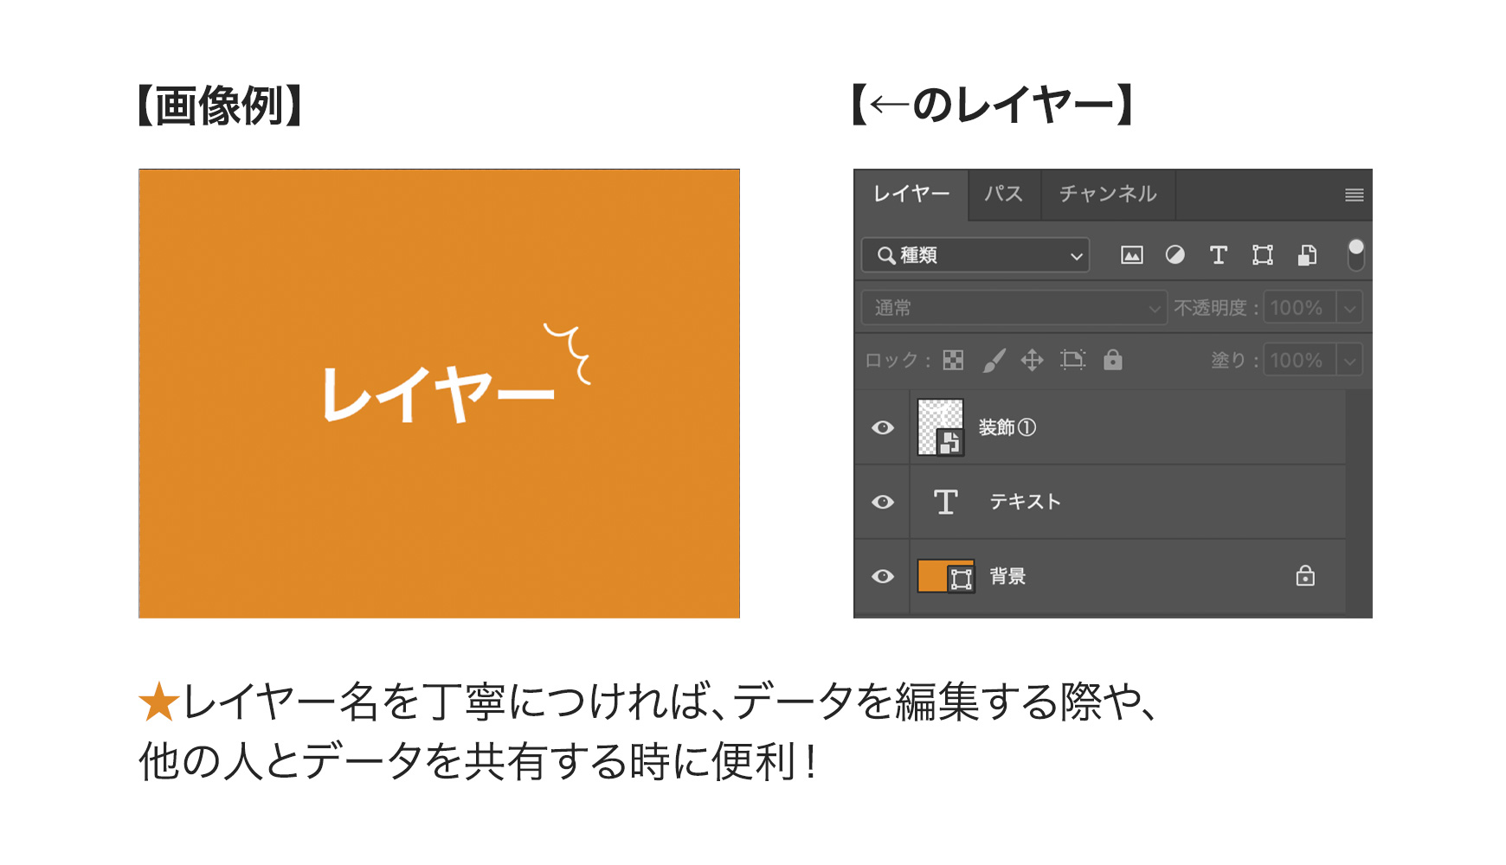Switch to the チャンネル tab
The image size is (1506, 865).
[1108, 194]
